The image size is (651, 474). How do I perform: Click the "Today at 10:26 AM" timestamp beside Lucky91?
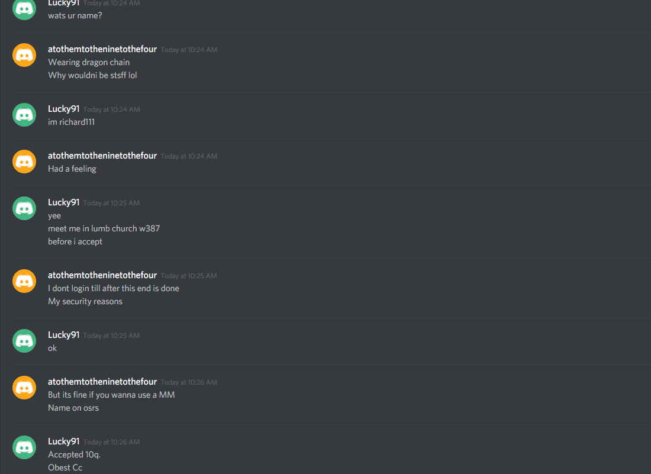click(x=111, y=442)
